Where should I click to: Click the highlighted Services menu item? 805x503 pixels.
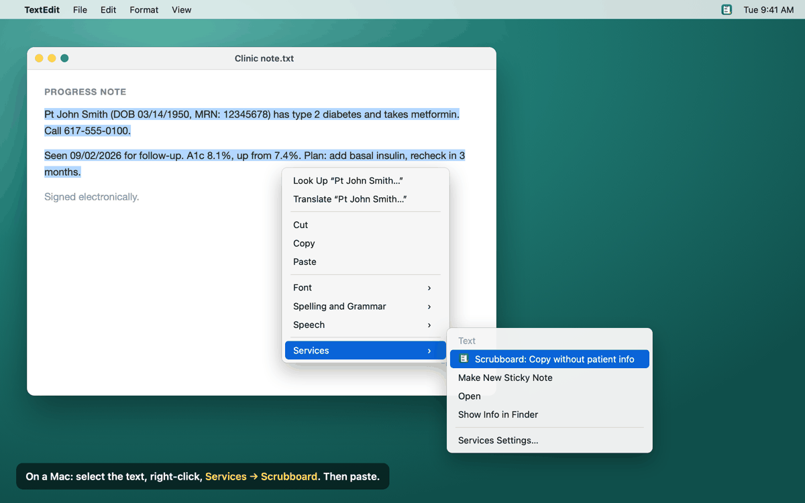click(x=366, y=351)
